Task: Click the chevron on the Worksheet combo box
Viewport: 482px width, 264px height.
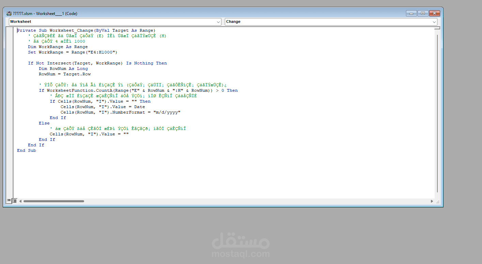Action: coord(219,21)
